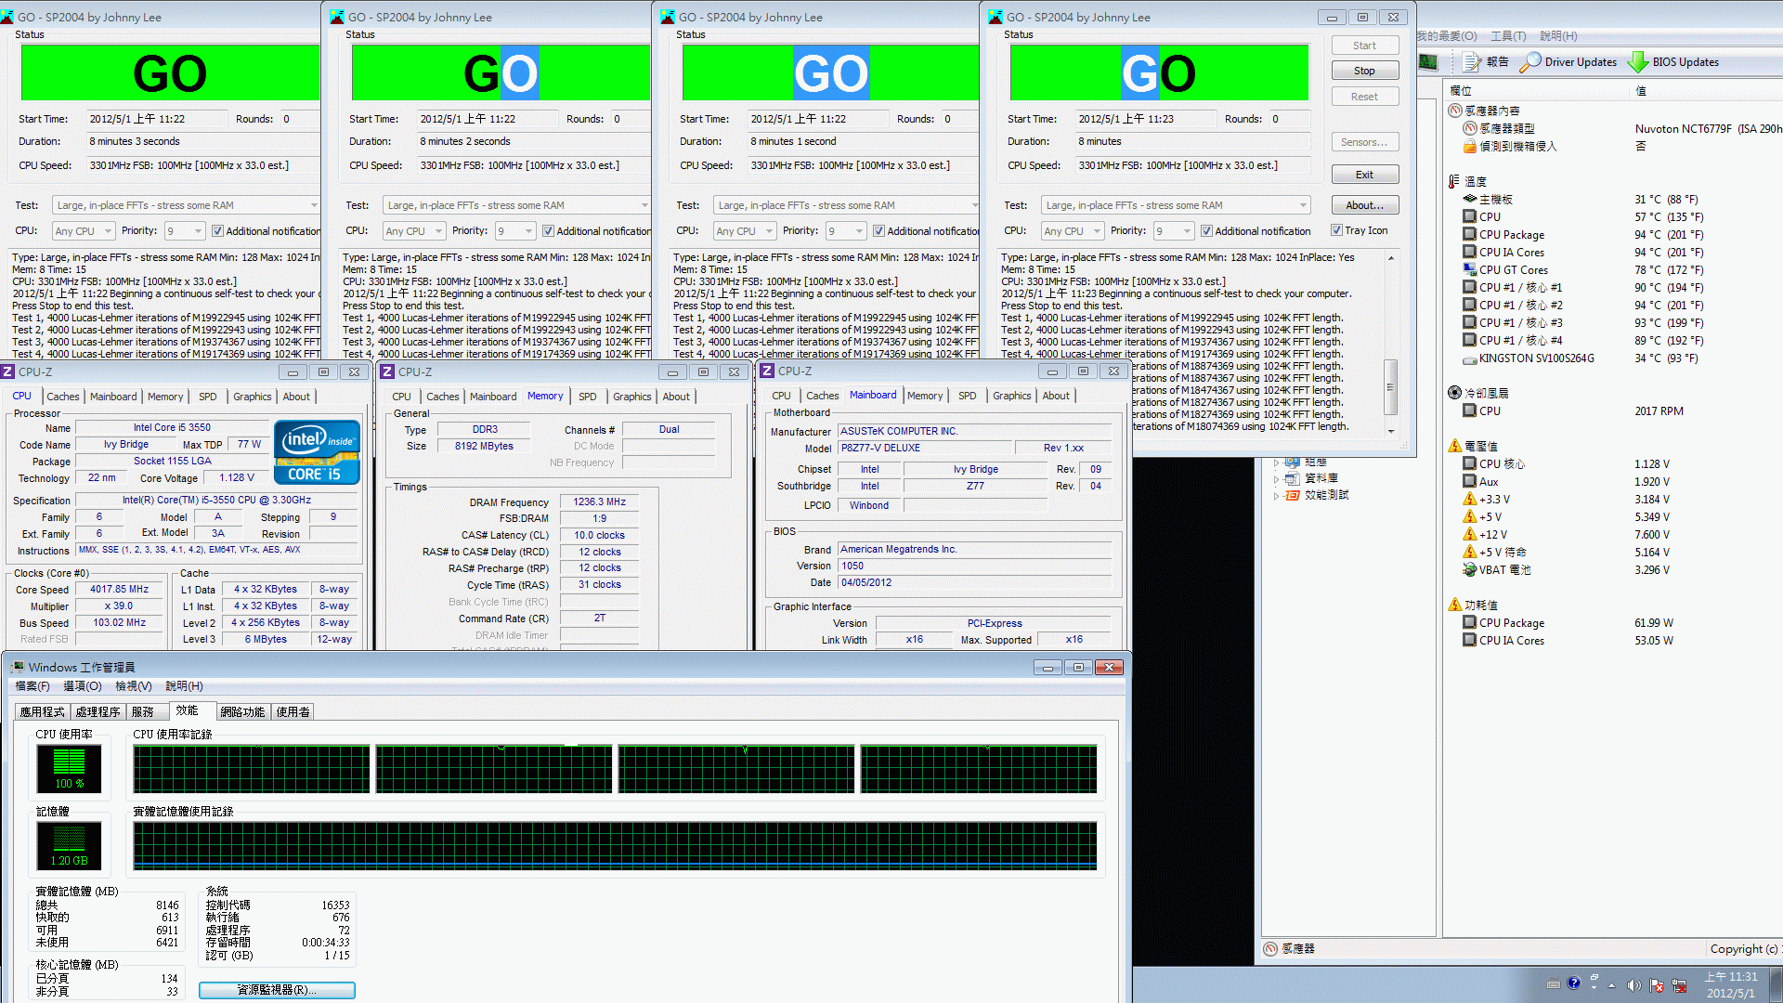The image size is (1783, 1003).
Task: Click the CPU 使用率 gauge in Task Manager
Action: [x=70, y=768]
